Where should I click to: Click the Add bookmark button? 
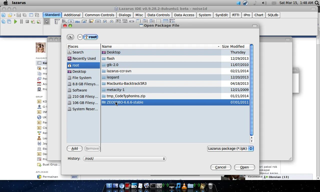pos(74,148)
